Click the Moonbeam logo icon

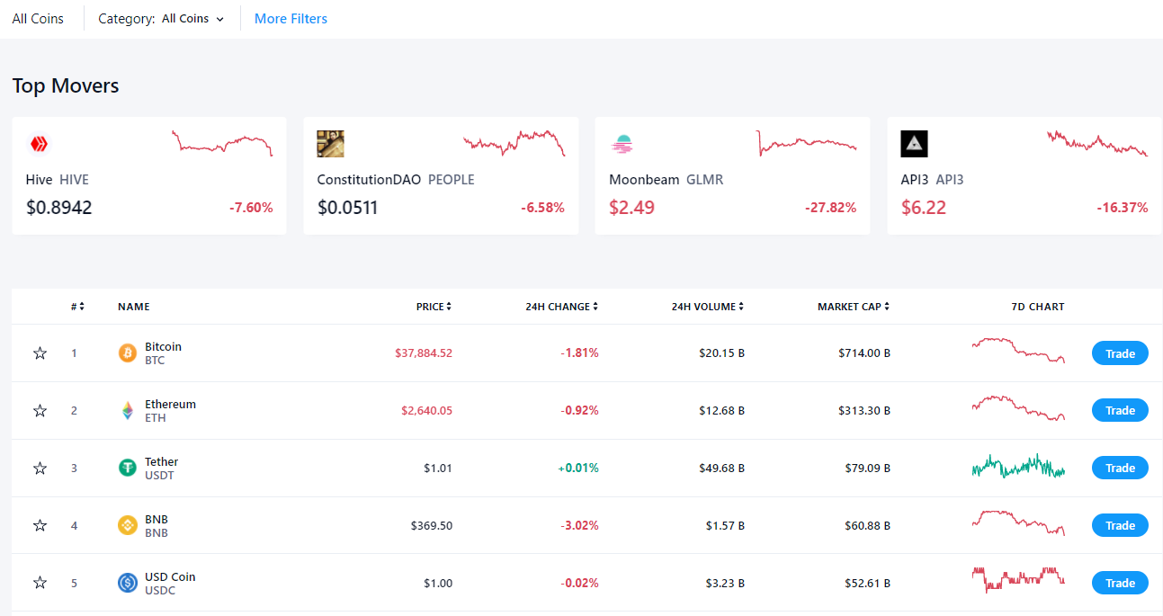tap(622, 144)
